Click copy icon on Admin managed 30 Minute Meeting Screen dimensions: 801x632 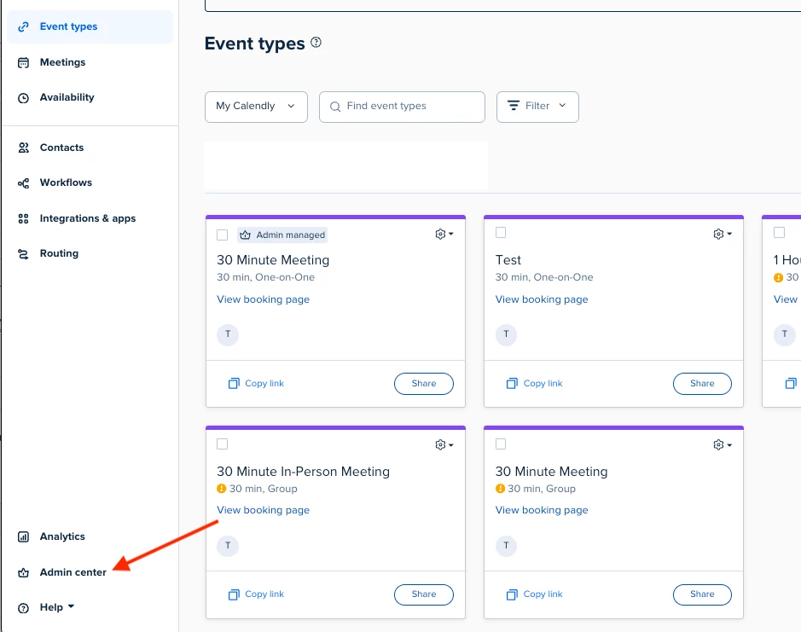(x=234, y=383)
